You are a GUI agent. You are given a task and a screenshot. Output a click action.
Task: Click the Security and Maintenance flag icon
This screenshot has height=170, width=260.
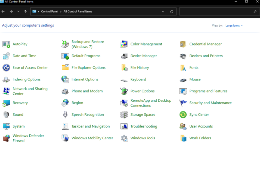pos(183,103)
